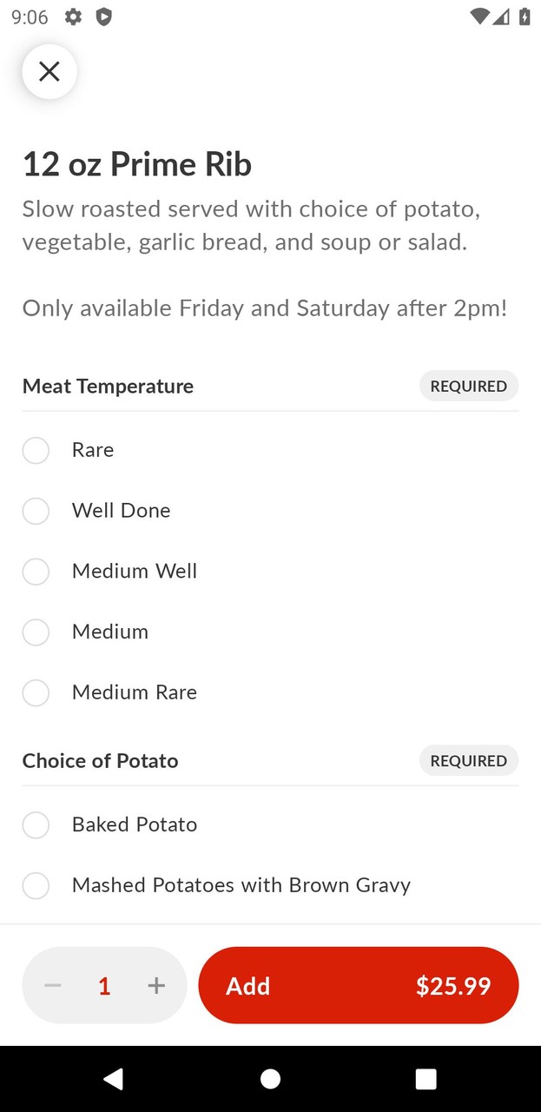Choose Medium Well meat temperature

tap(36, 572)
